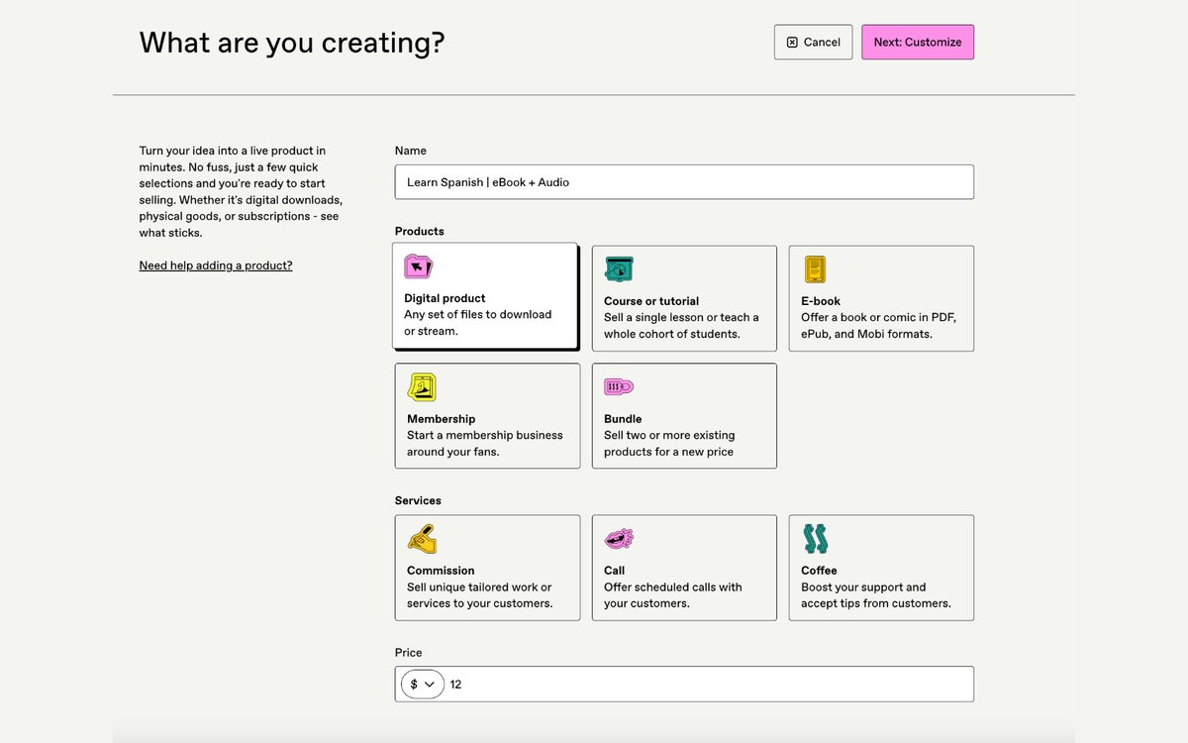Click the 'What are you creating?' heading
Screen dimensions: 1188x743
click(x=292, y=43)
